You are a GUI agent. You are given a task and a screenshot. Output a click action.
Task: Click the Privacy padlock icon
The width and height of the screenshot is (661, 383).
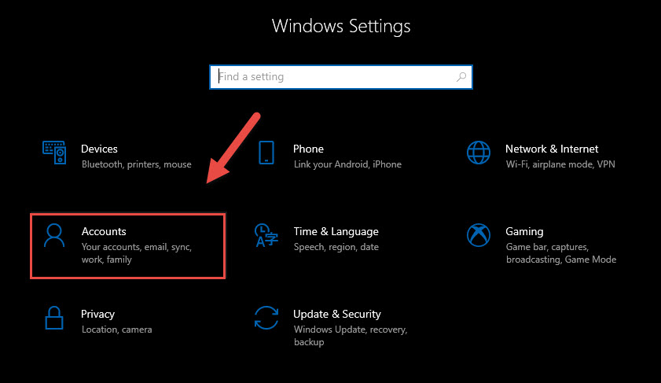click(54, 318)
